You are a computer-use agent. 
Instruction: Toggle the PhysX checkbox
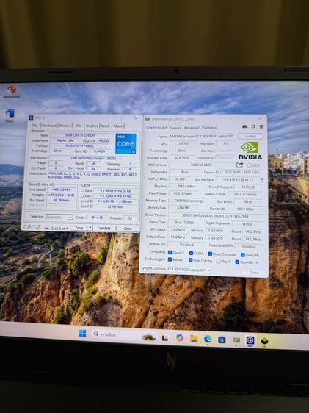pyautogui.click(x=218, y=262)
